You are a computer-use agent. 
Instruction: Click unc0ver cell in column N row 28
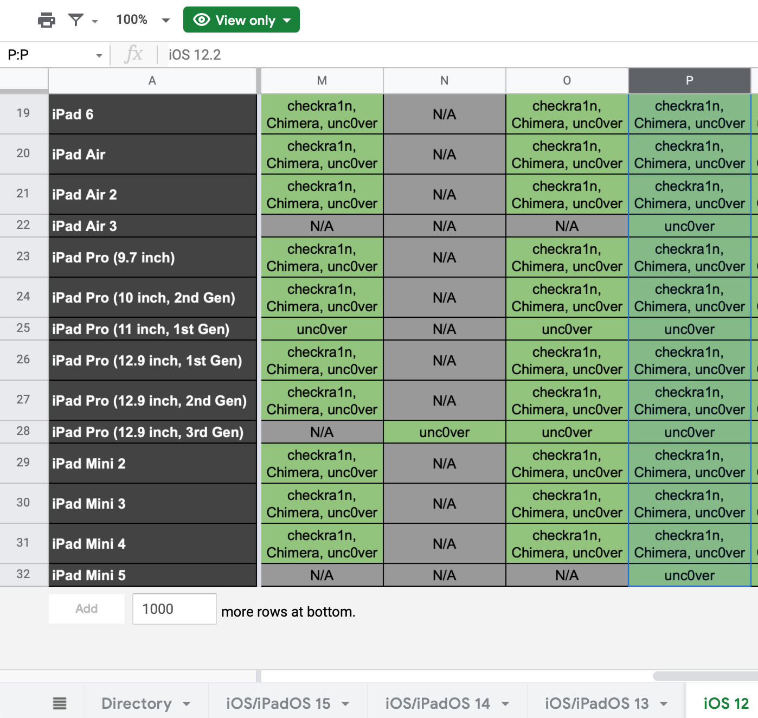click(445, 432)
